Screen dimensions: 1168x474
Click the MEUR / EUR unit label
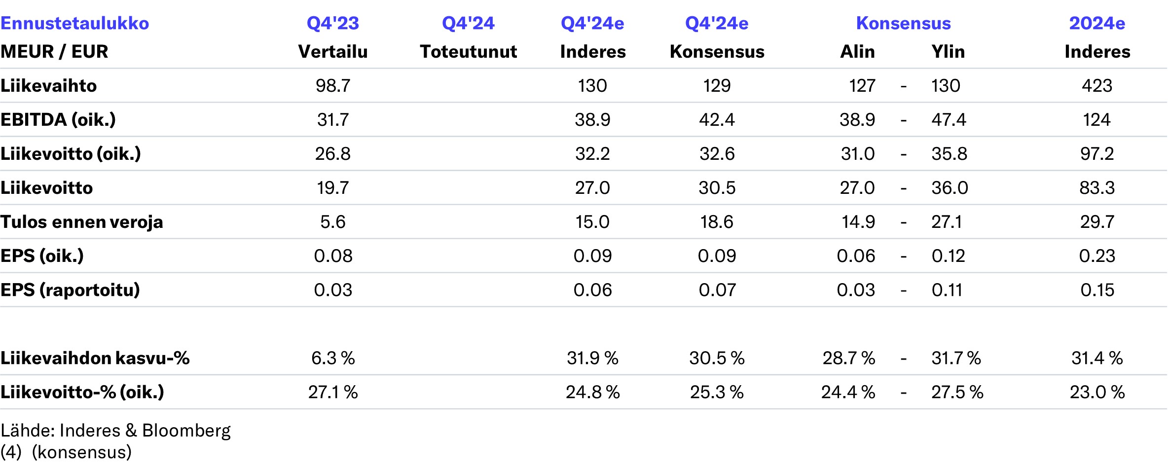pos(54,51)
